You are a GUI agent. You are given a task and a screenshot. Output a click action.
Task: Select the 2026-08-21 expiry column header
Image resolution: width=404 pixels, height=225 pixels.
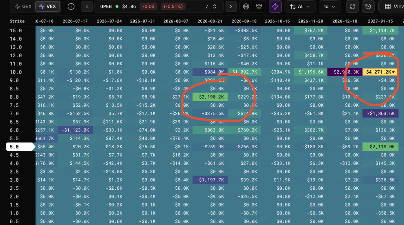(x=210, y=21)
